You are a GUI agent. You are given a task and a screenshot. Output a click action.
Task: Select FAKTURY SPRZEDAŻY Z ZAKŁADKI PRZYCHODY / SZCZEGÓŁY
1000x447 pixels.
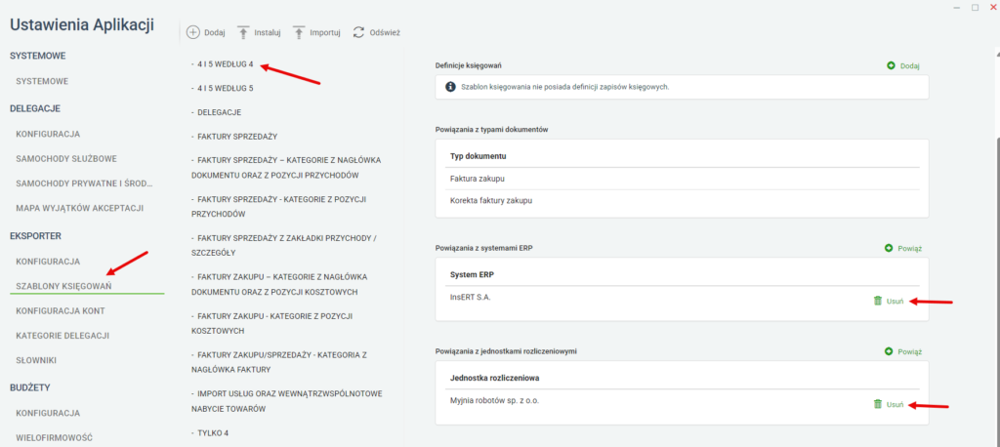point(284,246)
